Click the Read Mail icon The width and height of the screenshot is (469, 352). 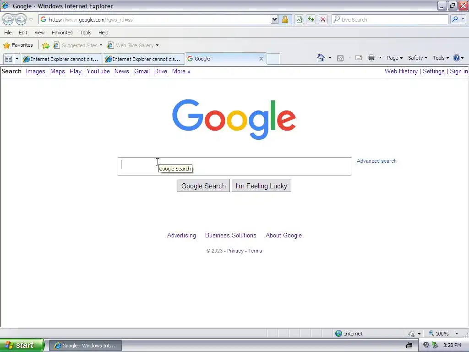pyautogui.click(x=359, y=58)
